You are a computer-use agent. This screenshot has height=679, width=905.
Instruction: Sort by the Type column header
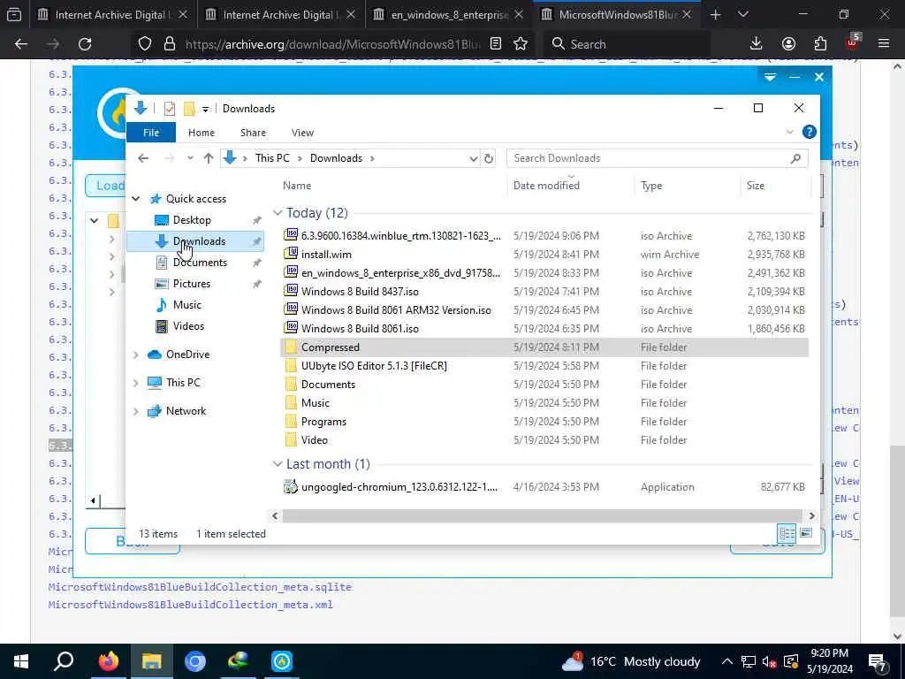651,186
